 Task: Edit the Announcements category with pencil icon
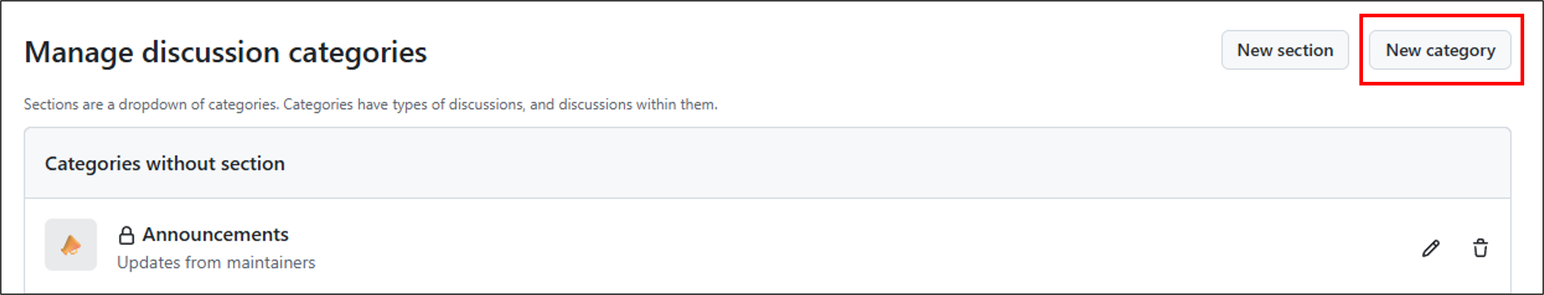tap(1431, 248)
